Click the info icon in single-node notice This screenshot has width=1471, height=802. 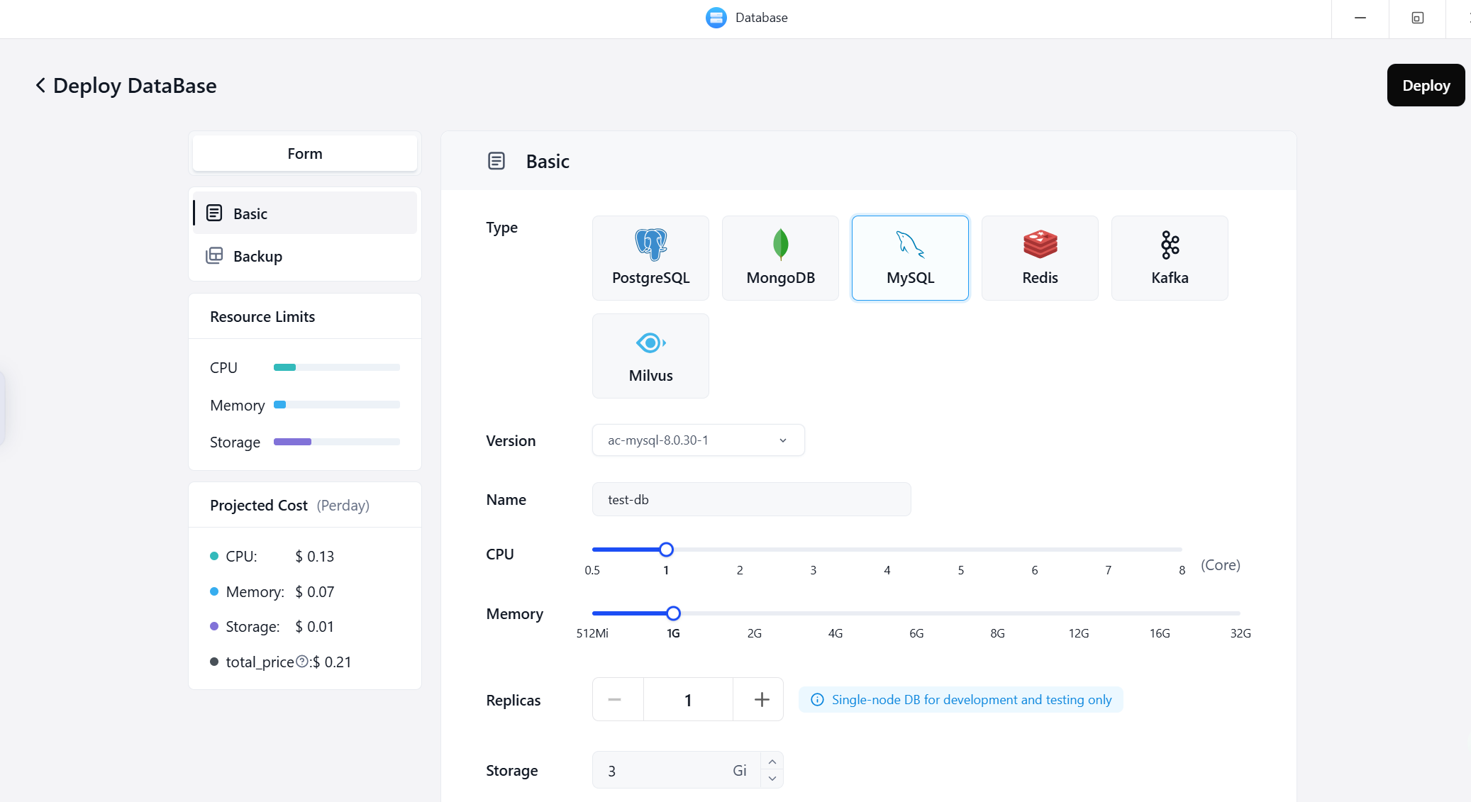click(x=817, y=700)
